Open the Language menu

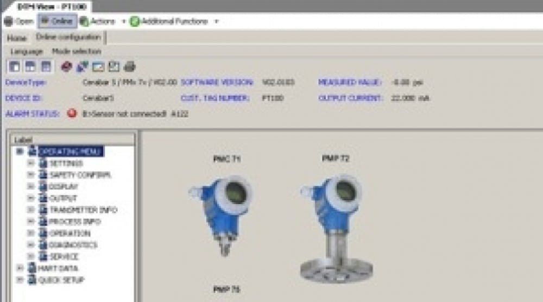[x=27, y=52]
